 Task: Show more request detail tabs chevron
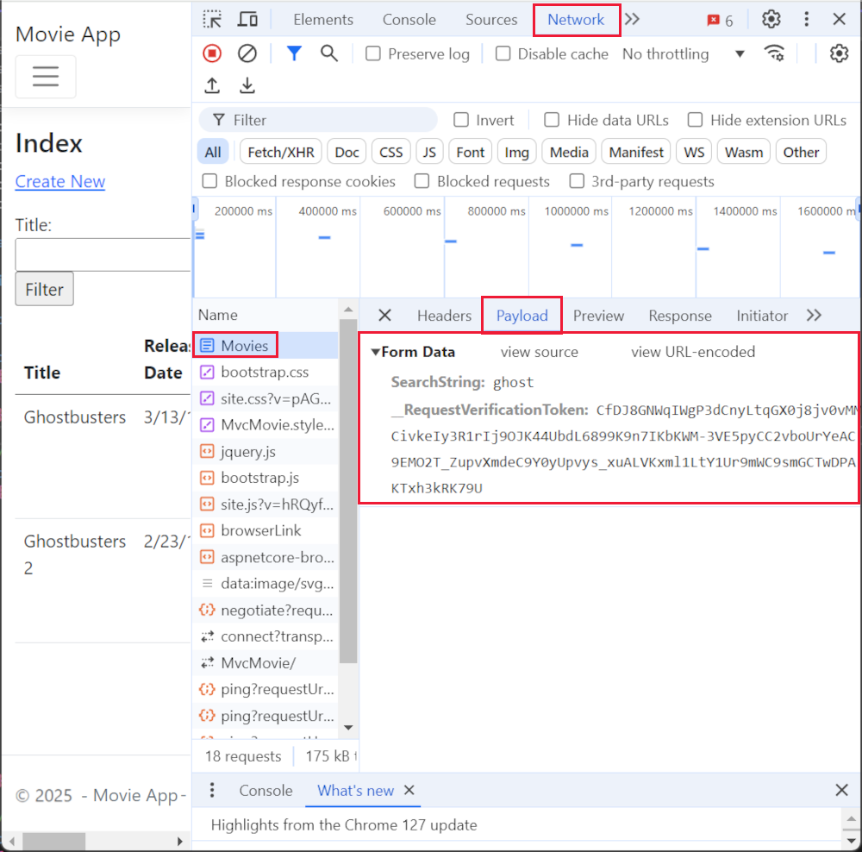click(x=814, y=315)
